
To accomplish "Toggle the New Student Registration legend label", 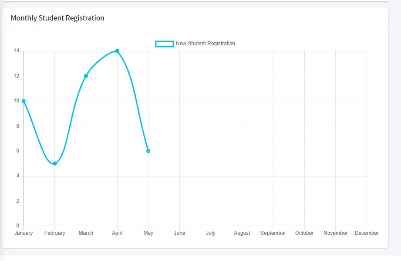I will (x=205, y=44).
